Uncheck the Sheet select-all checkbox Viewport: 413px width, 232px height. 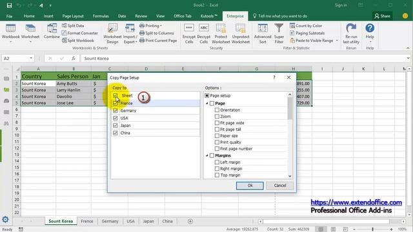click(115, 95)
